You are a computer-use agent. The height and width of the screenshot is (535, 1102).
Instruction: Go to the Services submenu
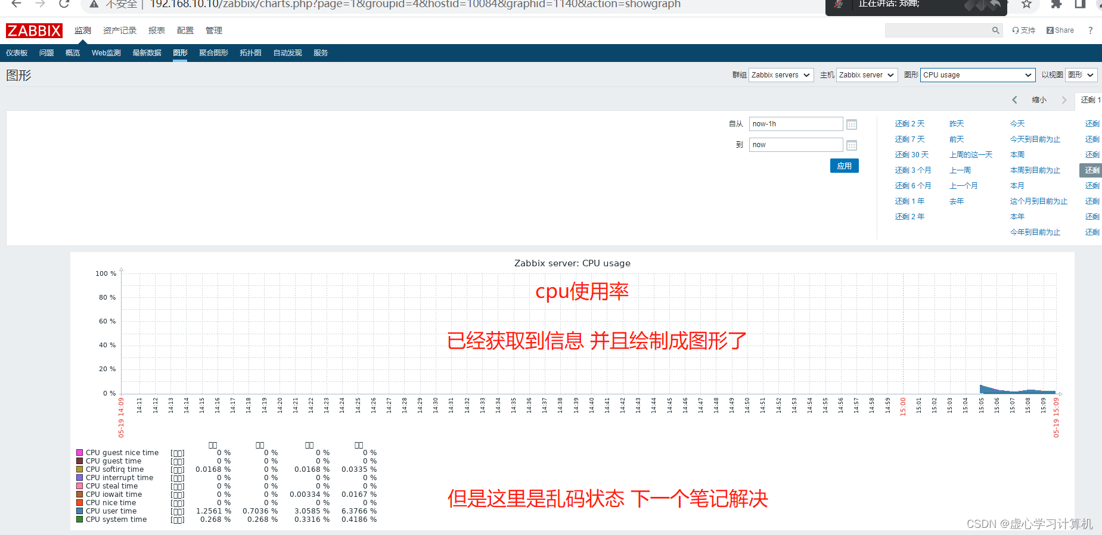(x=321, y=53)
